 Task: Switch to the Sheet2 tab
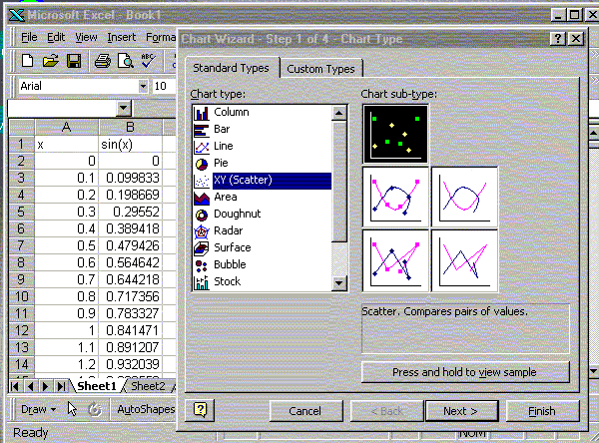pos(148,386)
